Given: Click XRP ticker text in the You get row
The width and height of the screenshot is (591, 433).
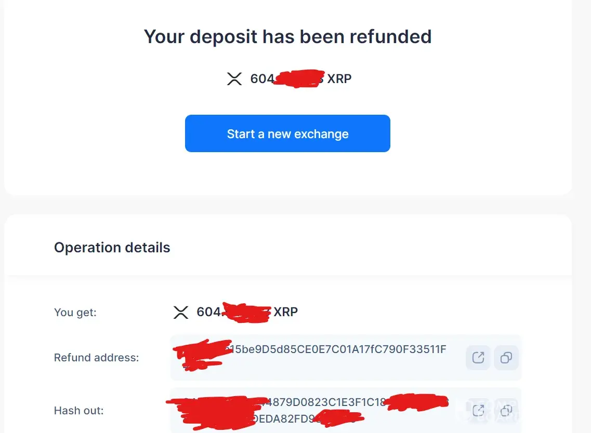Looking at the screenshot, I should click(286, 312).
